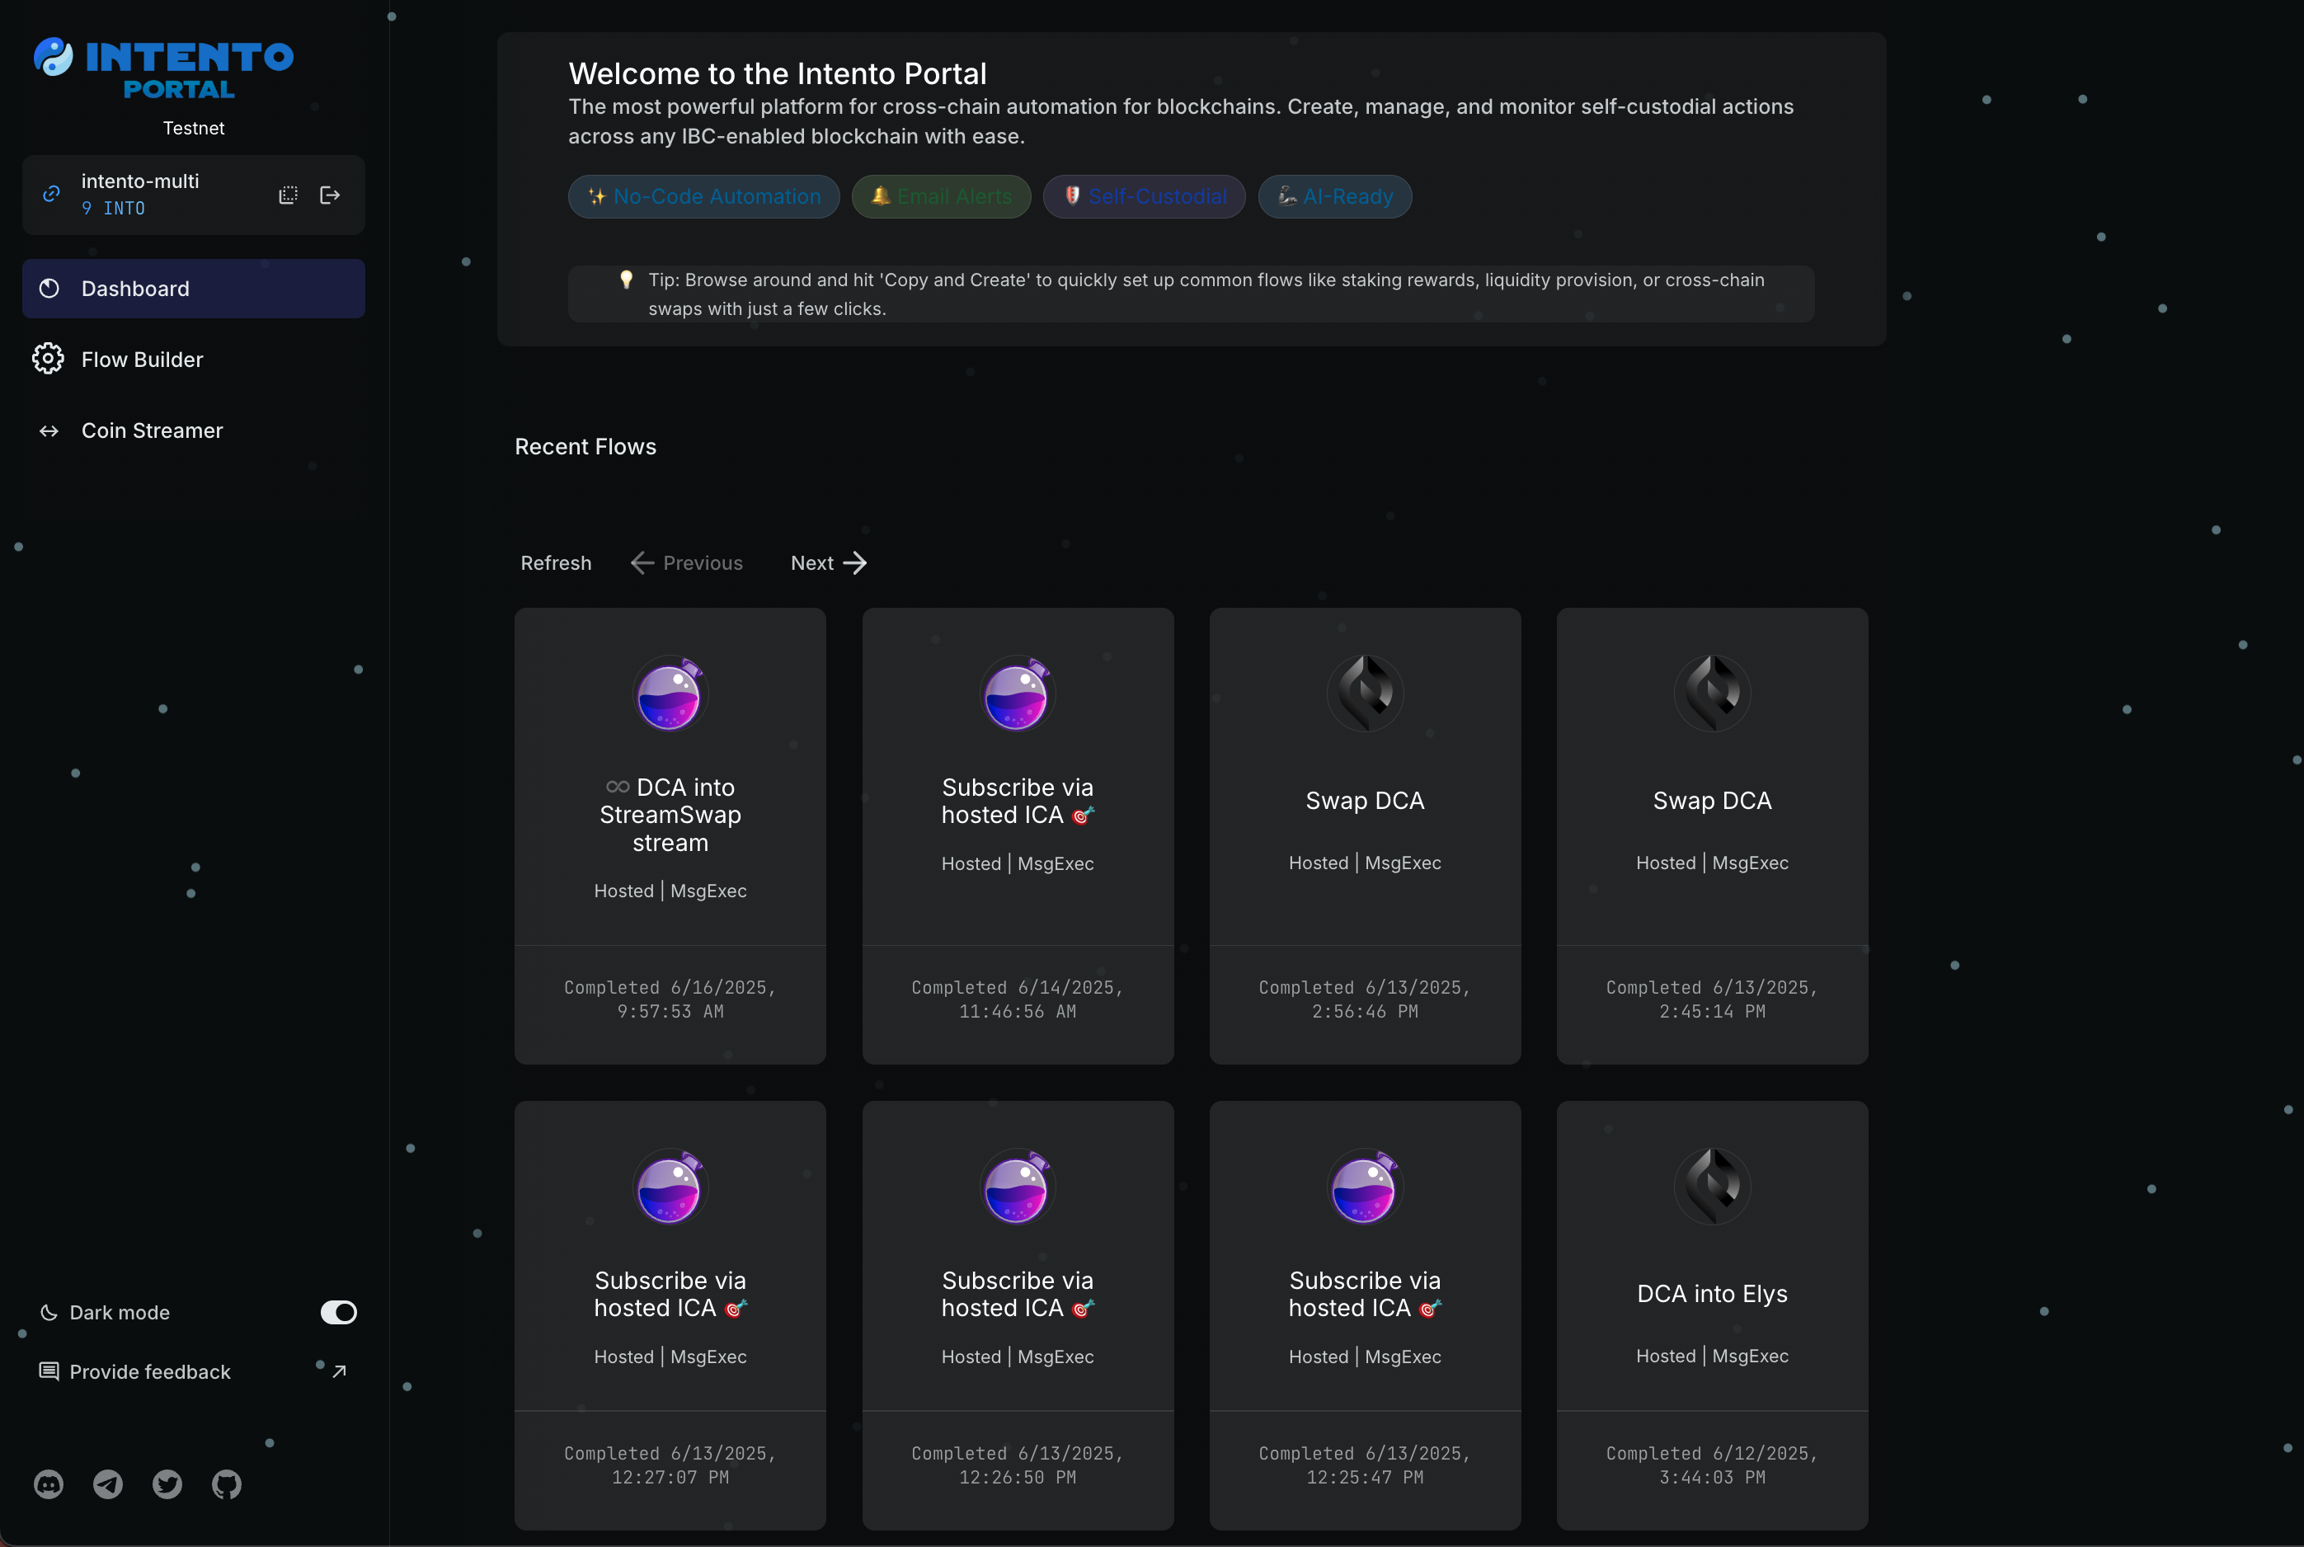Screen dimensions: 2304x1547
Task: Go to Previous flows page
Action: coord(686,563)
